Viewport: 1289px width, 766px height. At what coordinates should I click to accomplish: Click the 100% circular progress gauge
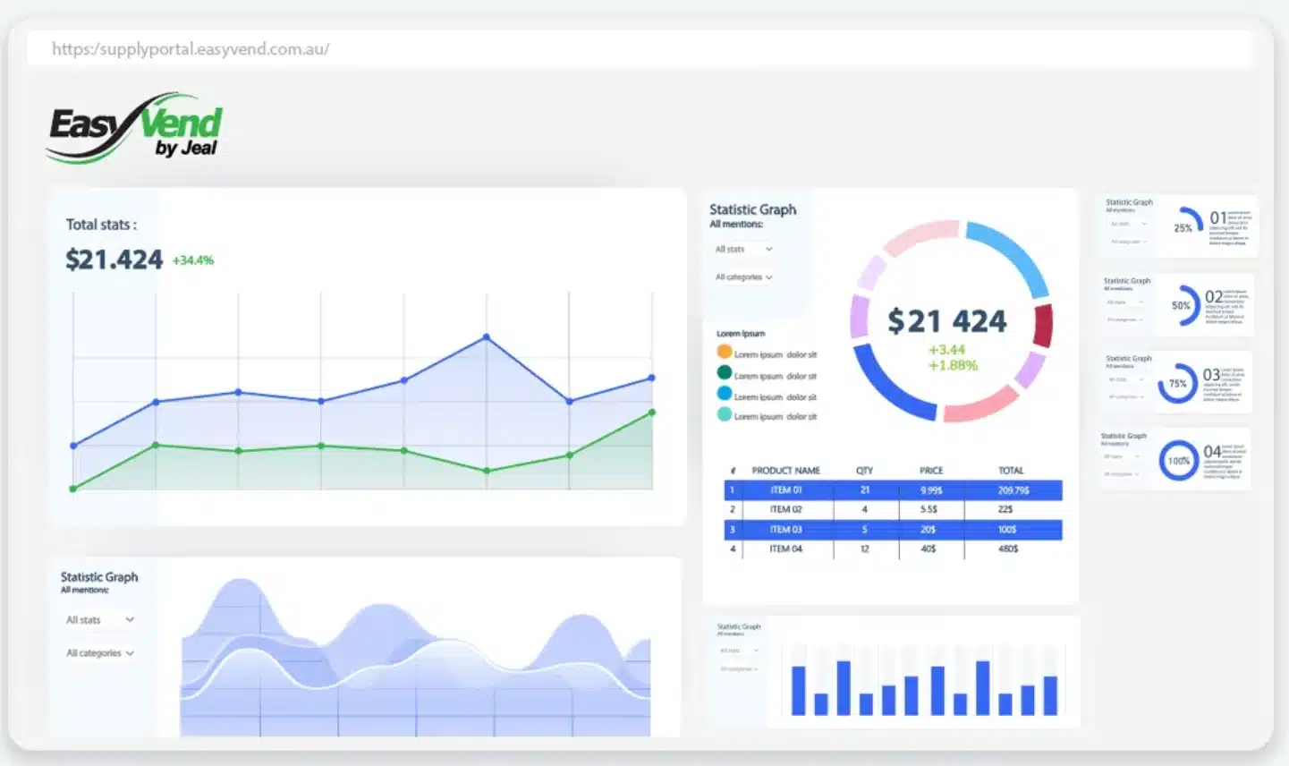pyautogui.click(x=1178, y=461)
